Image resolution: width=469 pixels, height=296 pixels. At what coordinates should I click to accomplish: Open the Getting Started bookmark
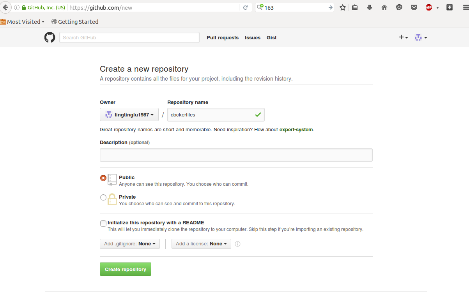tap(75, 22)
